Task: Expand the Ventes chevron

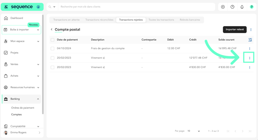Action: 38,64
